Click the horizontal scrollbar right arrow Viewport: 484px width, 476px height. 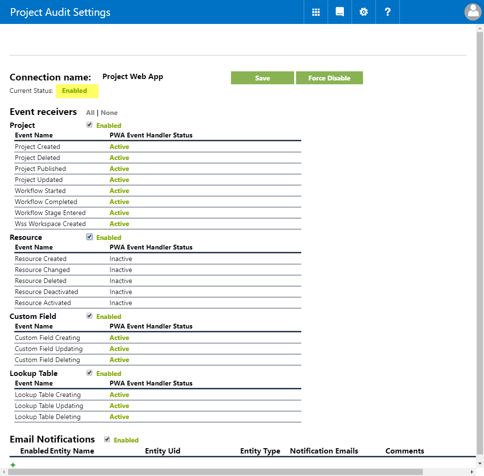click(472, 472)
